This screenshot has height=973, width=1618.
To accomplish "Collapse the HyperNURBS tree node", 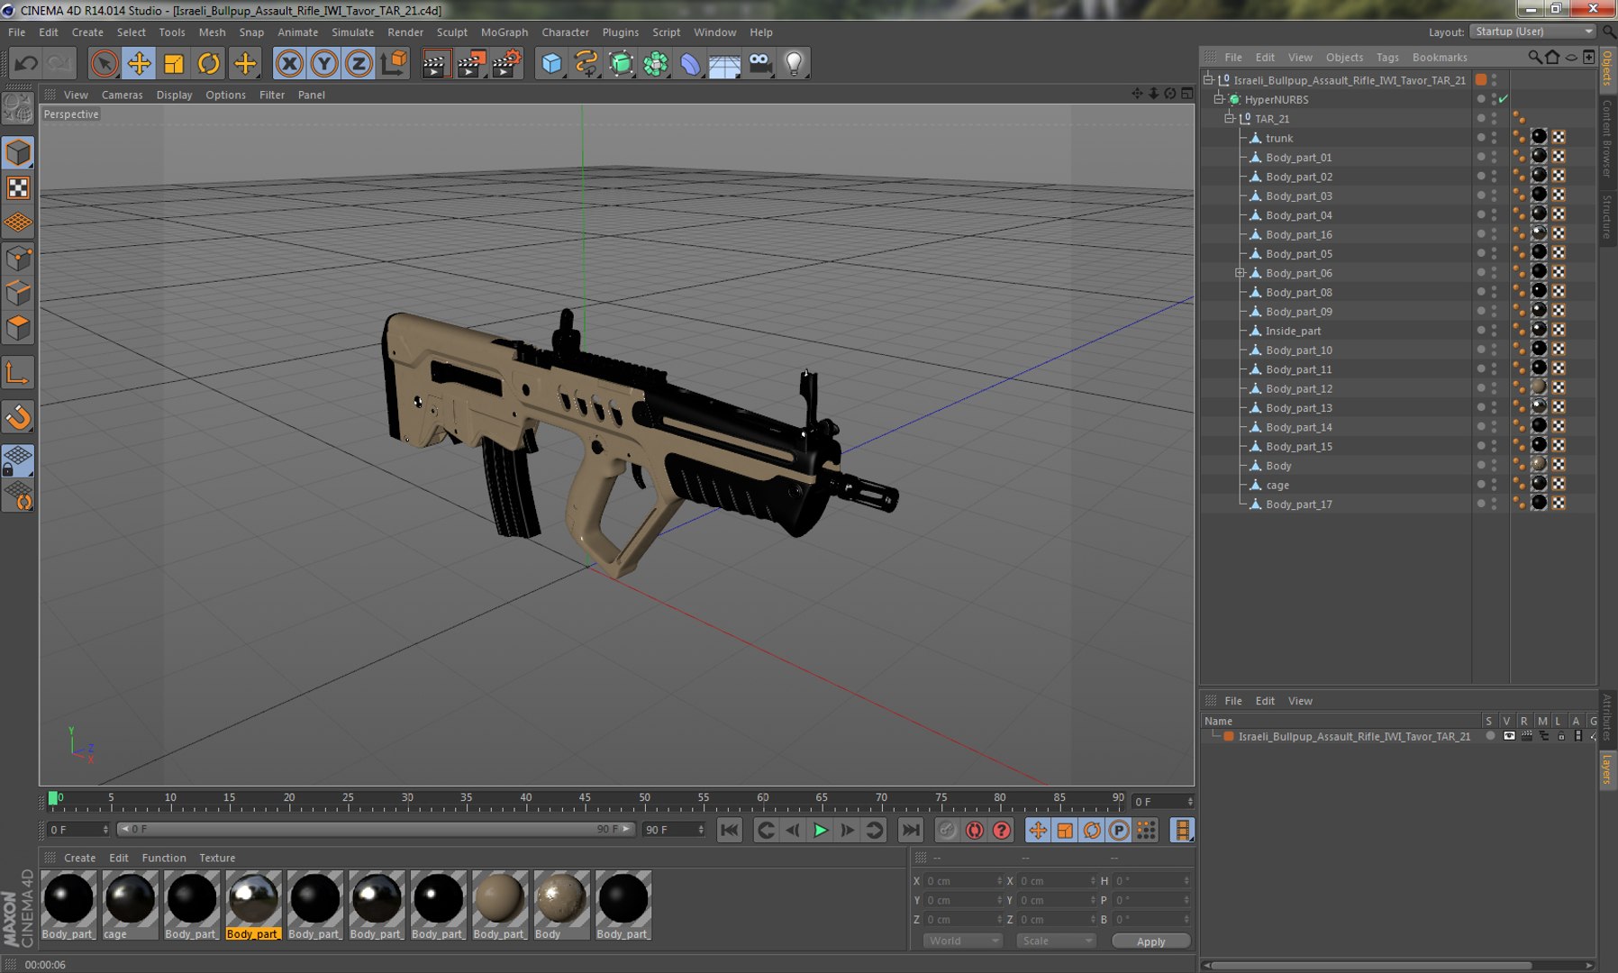I will coord(1219,99).
